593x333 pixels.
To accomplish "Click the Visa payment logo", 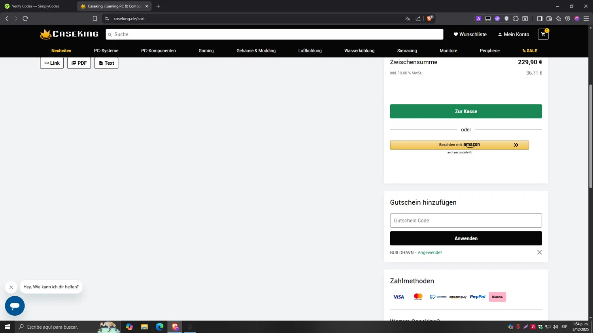I will pos(398,297).
